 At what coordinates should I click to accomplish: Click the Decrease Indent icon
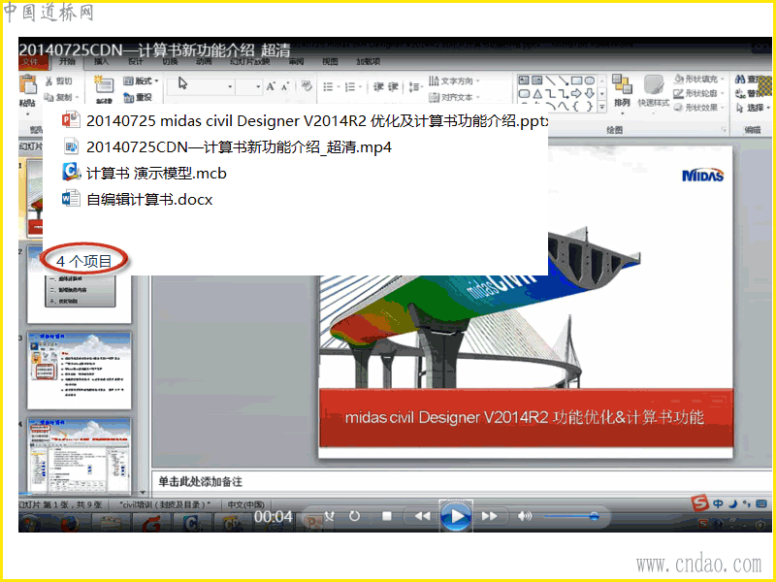pyautogui.click(x=378, y=87)
